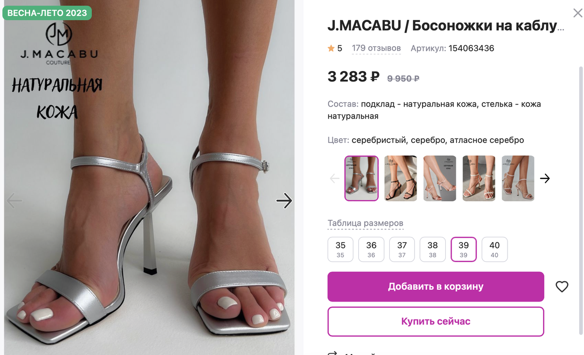Close the product quick view
The height and width of the screenshot is (355, 584).
click(x=578, y=14)
